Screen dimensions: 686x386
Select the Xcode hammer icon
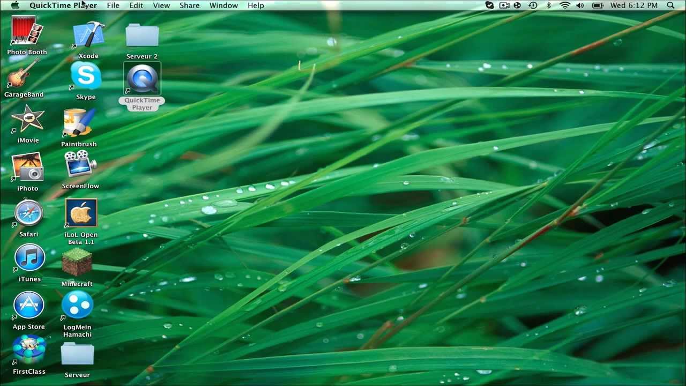coord(88,35)
